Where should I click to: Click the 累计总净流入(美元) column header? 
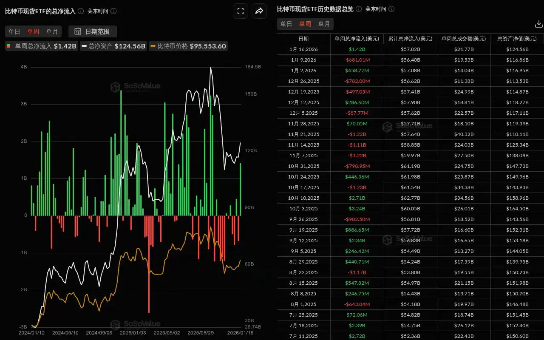409,38
